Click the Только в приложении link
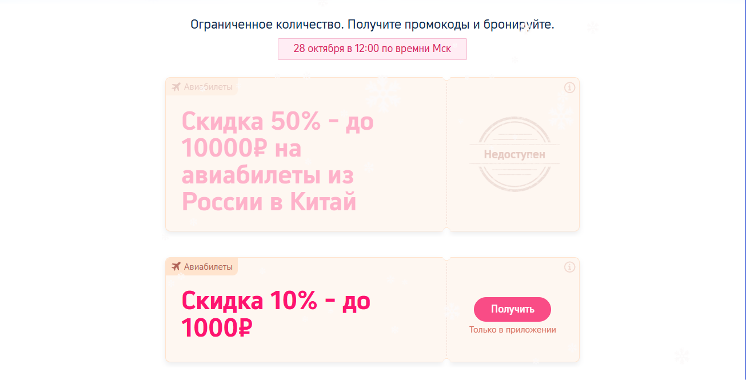Image resolution: width=746 pixels, height=380 pixels. [512, 329]
